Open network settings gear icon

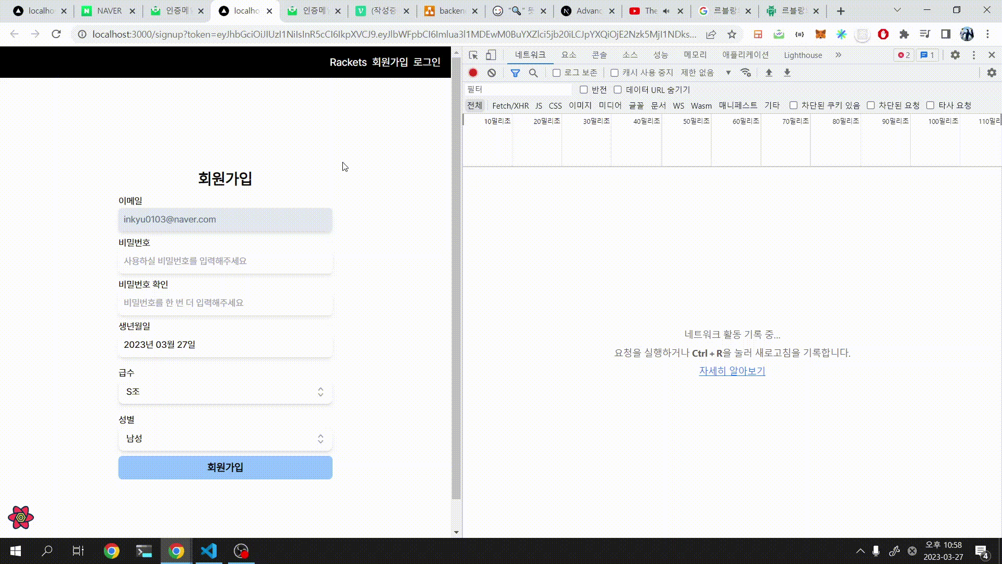tap(992, 73)
